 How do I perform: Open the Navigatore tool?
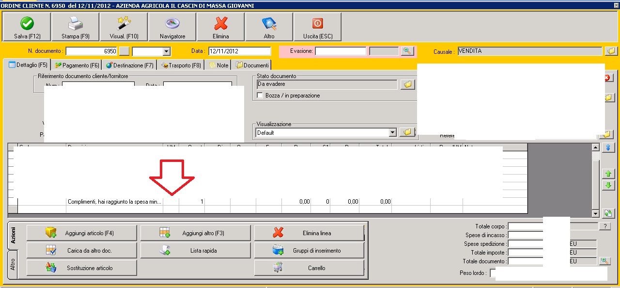(x=172, y=27)
